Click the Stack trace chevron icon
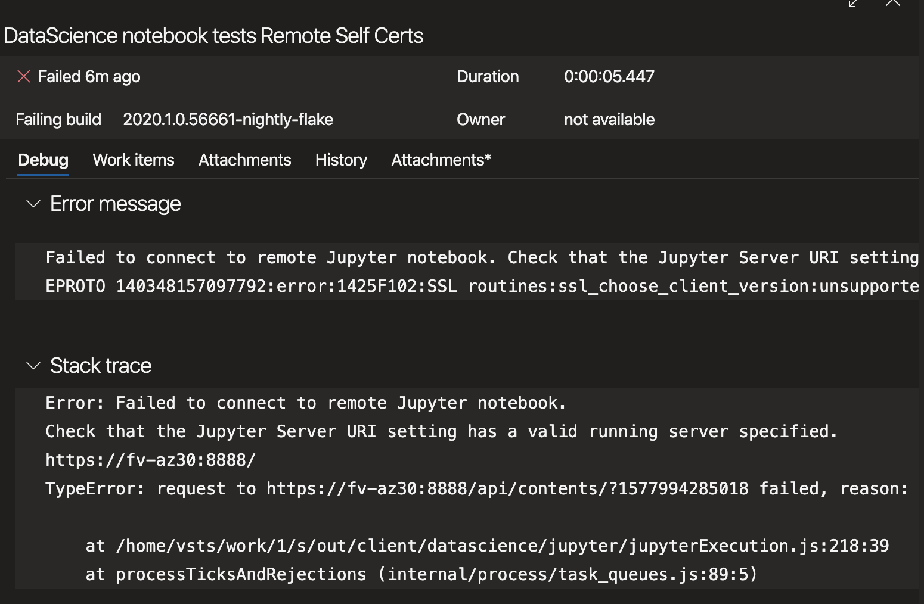The width and height of the screenshot is (924, 604). pos(33,366)
